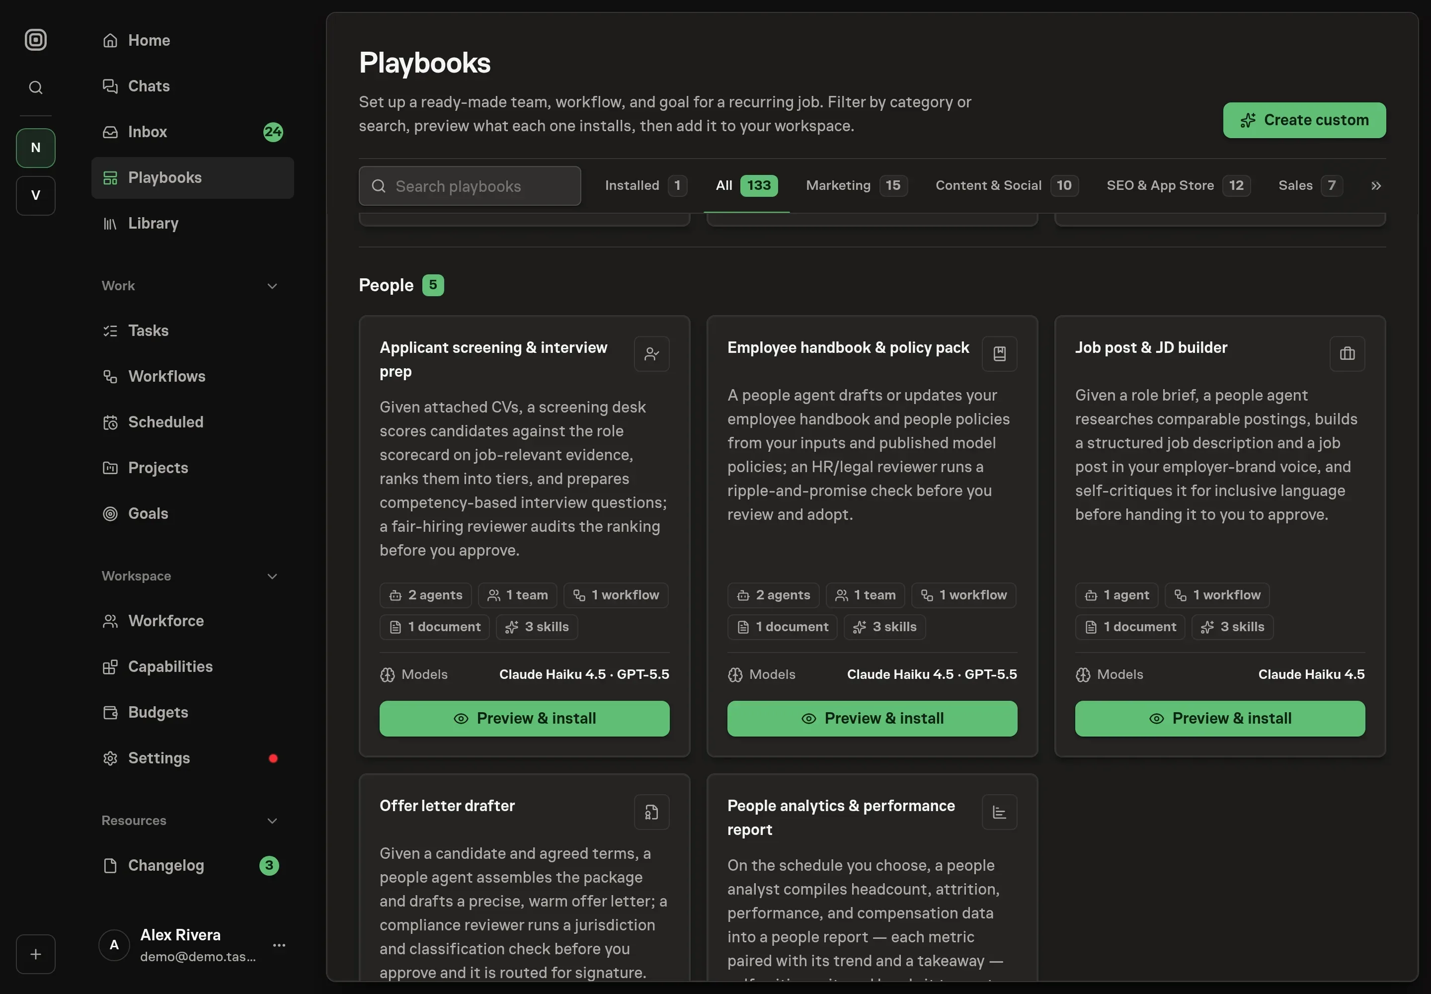Open the Workforce page
The height and width of the screenshot is (994, 1431).
pyautogui.click(x=192, y=621)
